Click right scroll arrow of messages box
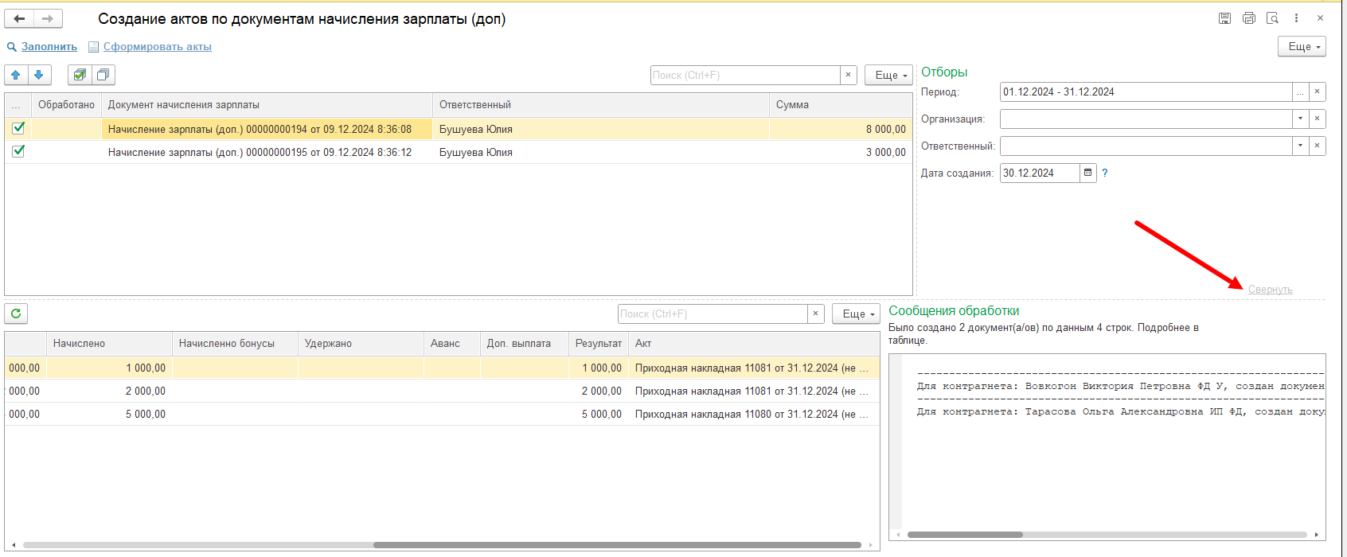This screenshot has height=557, width=1347. click(1317, 535)
